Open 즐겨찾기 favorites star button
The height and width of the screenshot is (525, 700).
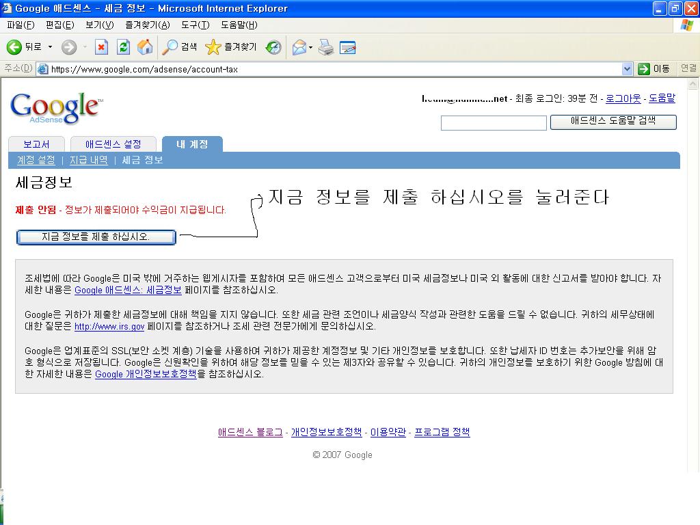pyautogui.click(x=231, y=47)
